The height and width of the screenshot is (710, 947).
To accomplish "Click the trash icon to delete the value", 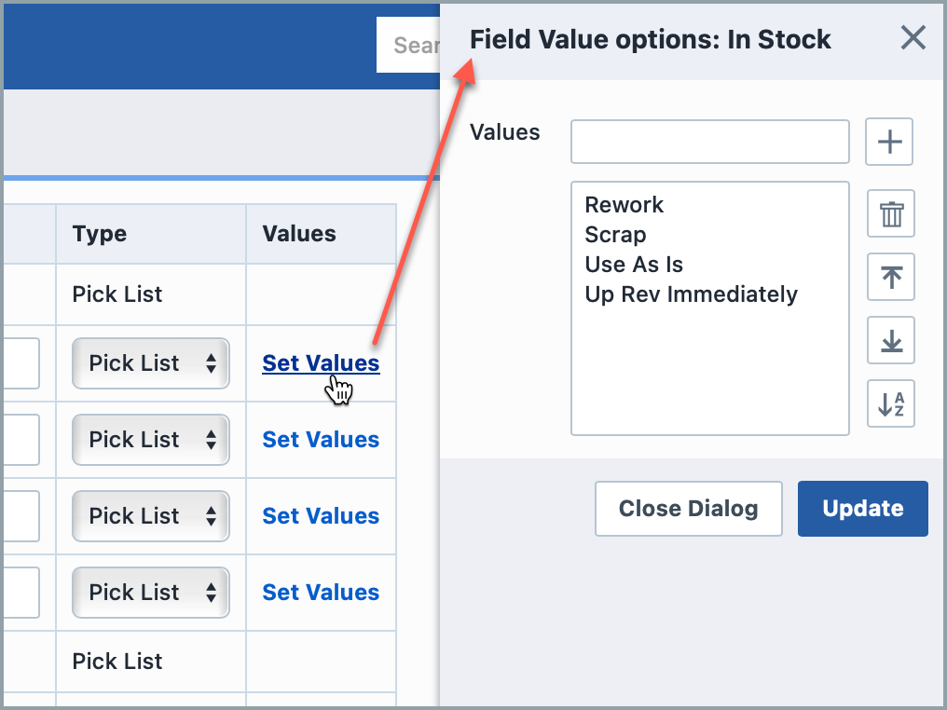I will [x=891, y=213].
